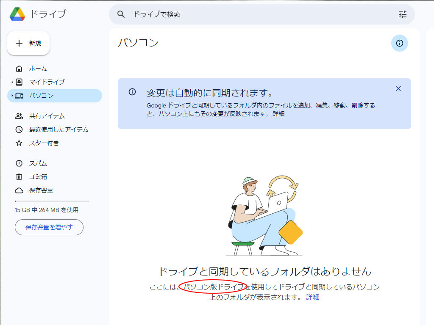The height and width of the screenshot is (325, 434).
Task: Collapse the Computers tree arrow
Action: pos(12,96)
